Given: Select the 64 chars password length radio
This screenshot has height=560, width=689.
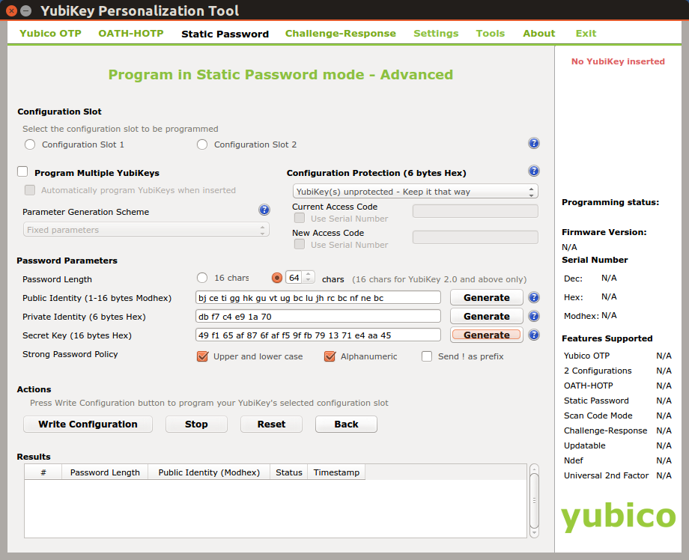Looking at the screenshot, I should 277,278.
